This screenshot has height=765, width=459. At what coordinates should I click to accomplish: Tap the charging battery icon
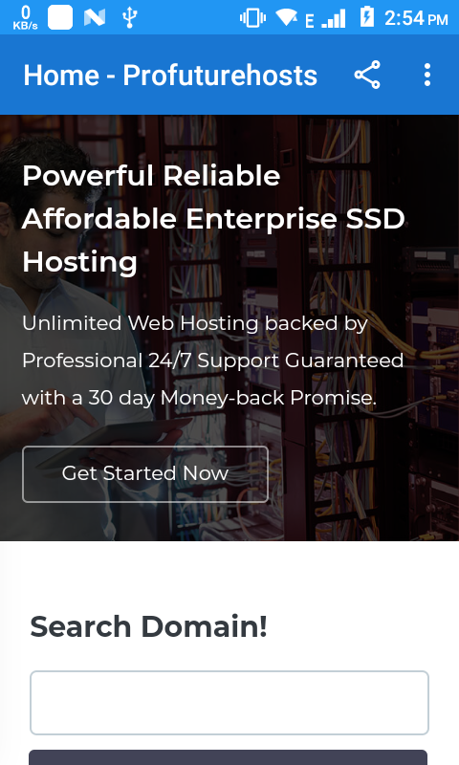pyautogui.click(x=367, y=17)
